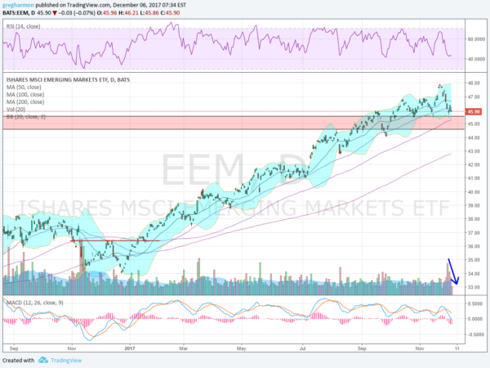
Task: Click the 40.0000 RSI axis label
Action: point(476,59)
